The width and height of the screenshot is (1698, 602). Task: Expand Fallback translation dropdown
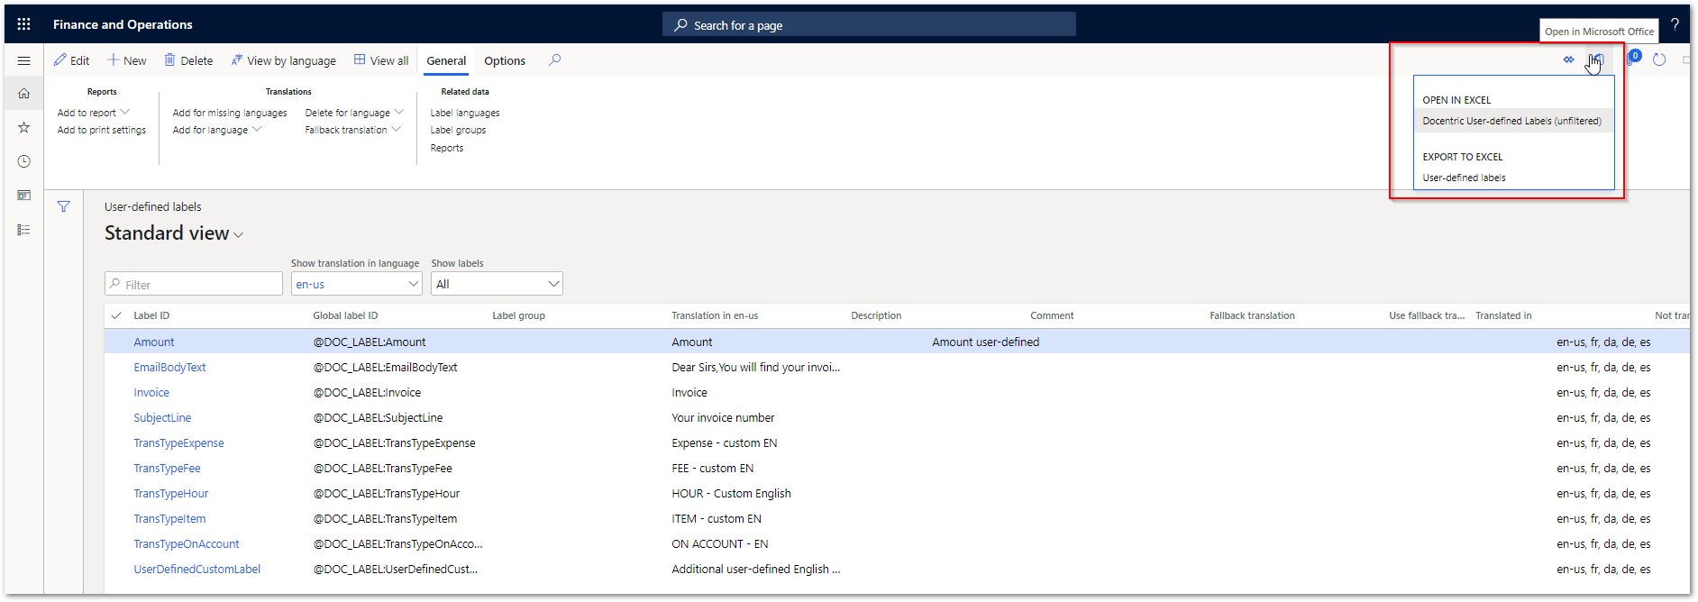click(x=352, y=130)
